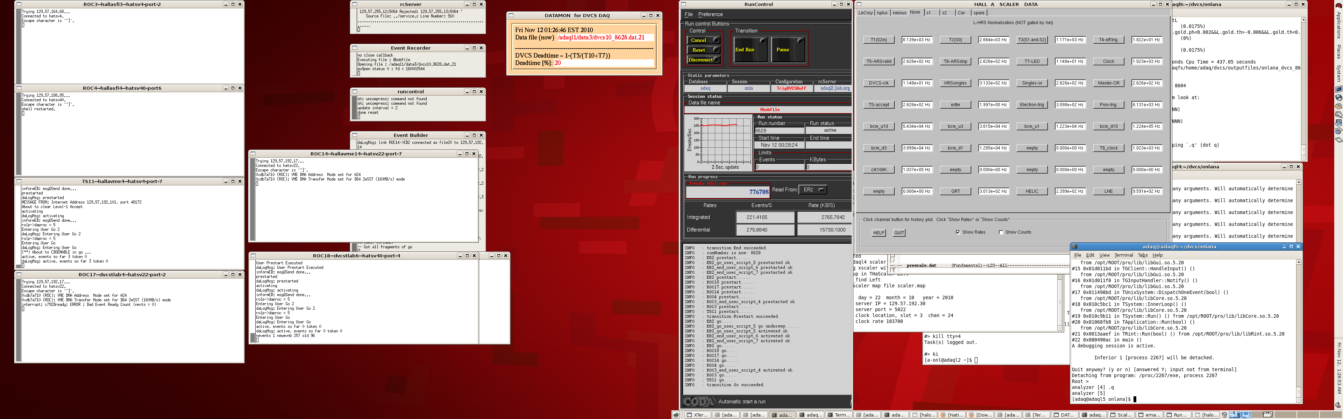Open the window menu of the RunControl window
This screenshot has width=1343, height=419.
[x=683, y=4]
